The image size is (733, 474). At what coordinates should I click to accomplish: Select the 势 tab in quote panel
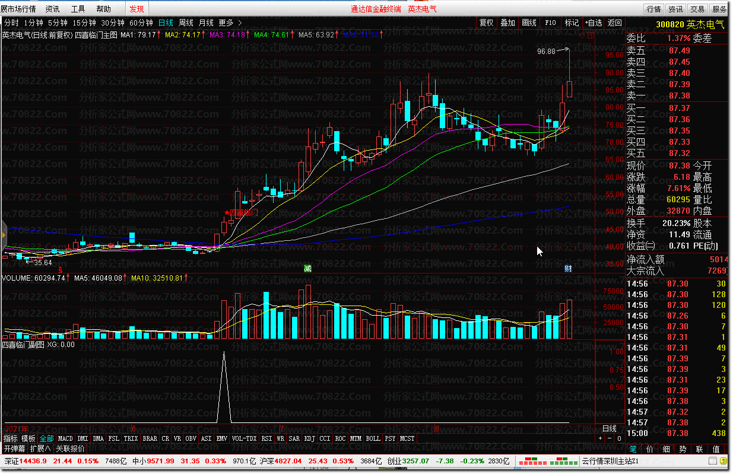683,449
